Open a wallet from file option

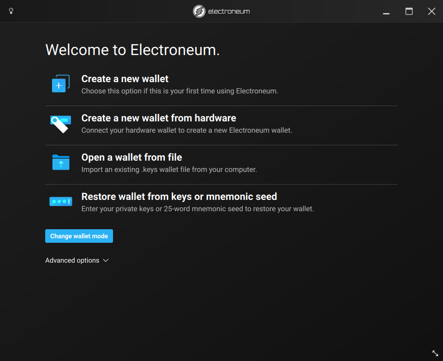point(132,157)
